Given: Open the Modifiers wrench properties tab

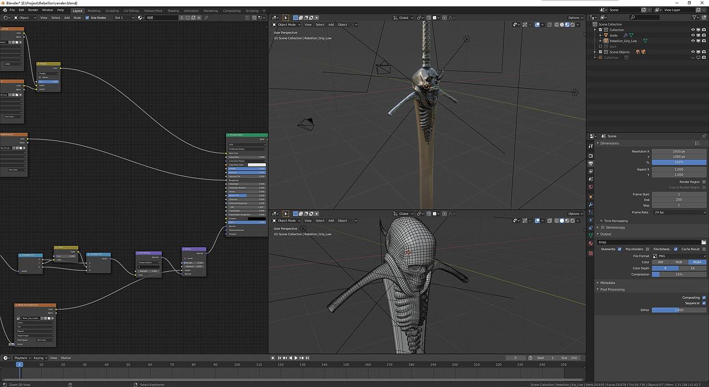Looking at the screenshot, I should 590,204.
